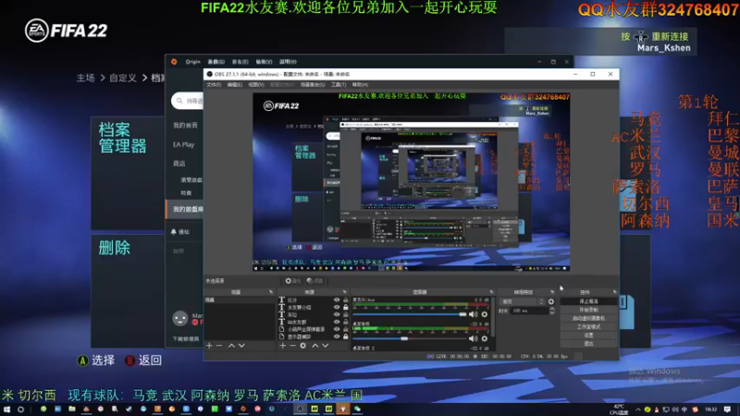Screen dimensions: 740x416
Task: Show hidden system tray icons
Action: click(x=638, y=410)
